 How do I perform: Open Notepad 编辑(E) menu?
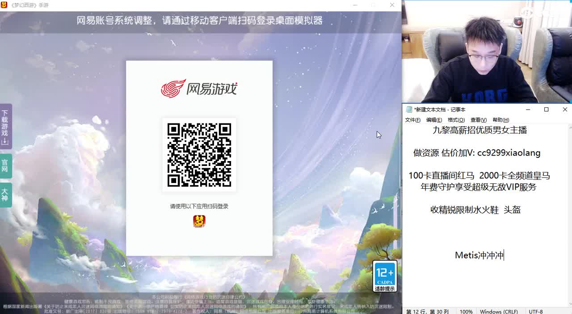pos(434,120)
